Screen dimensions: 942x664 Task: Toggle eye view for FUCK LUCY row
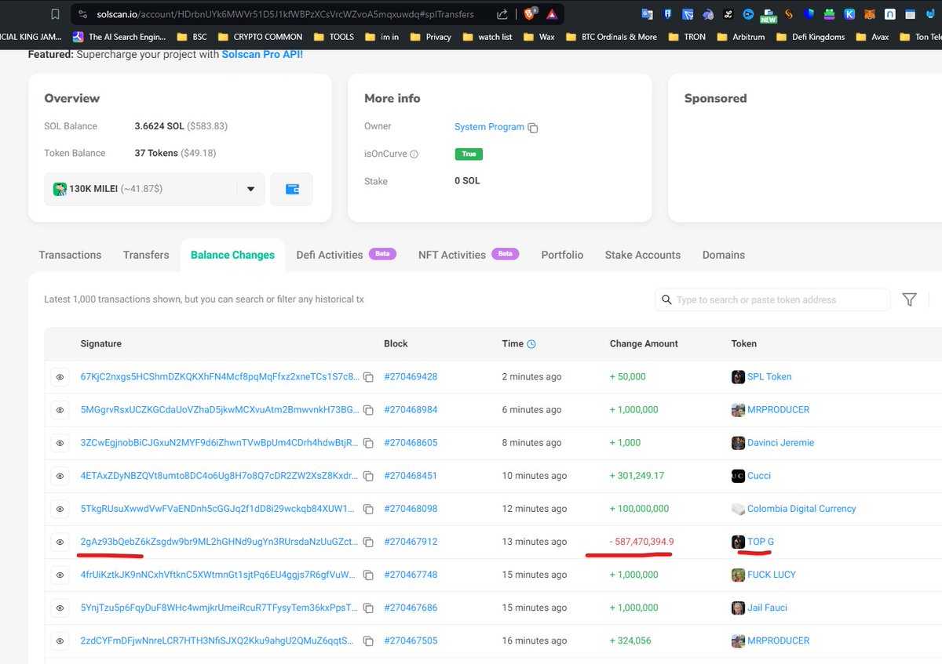pos(60,575)
